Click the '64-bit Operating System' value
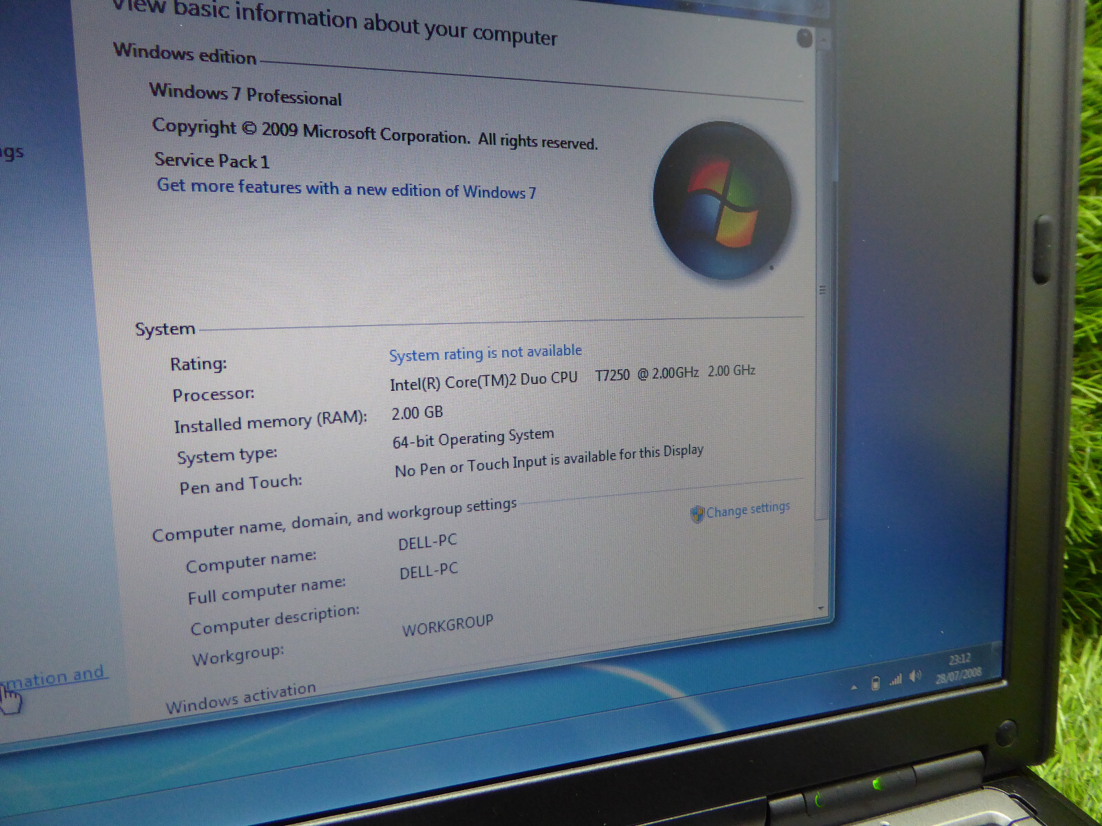This screenshot has width=1102, height=826. (473, 438)
